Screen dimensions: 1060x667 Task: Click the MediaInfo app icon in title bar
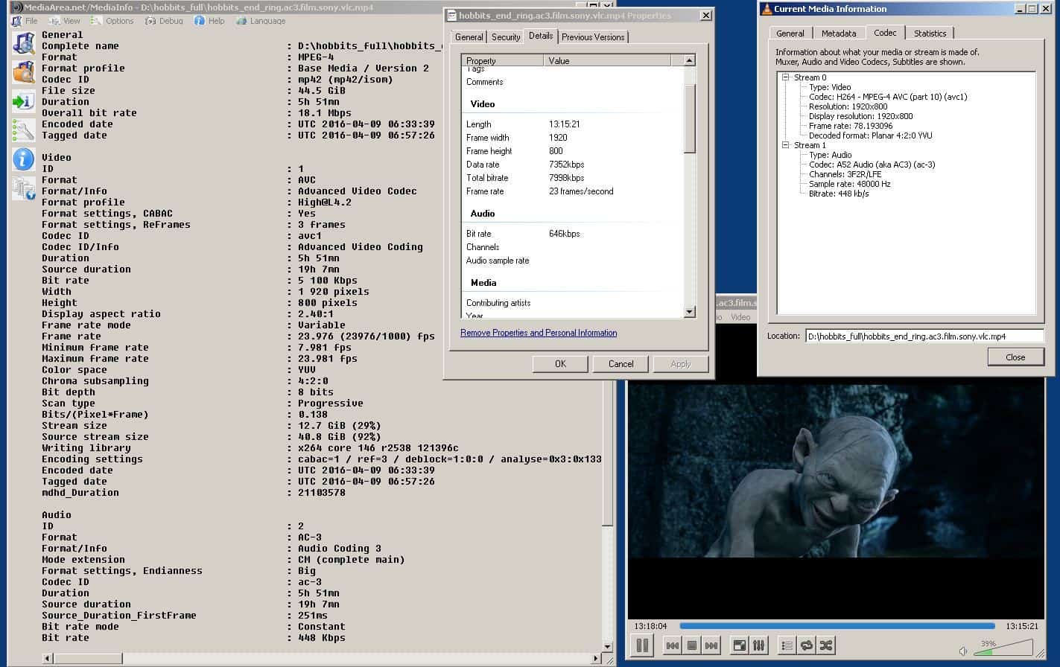tap(16, 7)
